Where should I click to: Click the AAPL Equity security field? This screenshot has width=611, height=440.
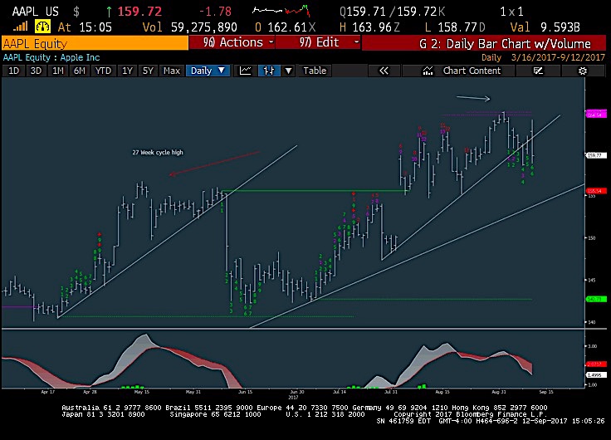click(95, 43)
